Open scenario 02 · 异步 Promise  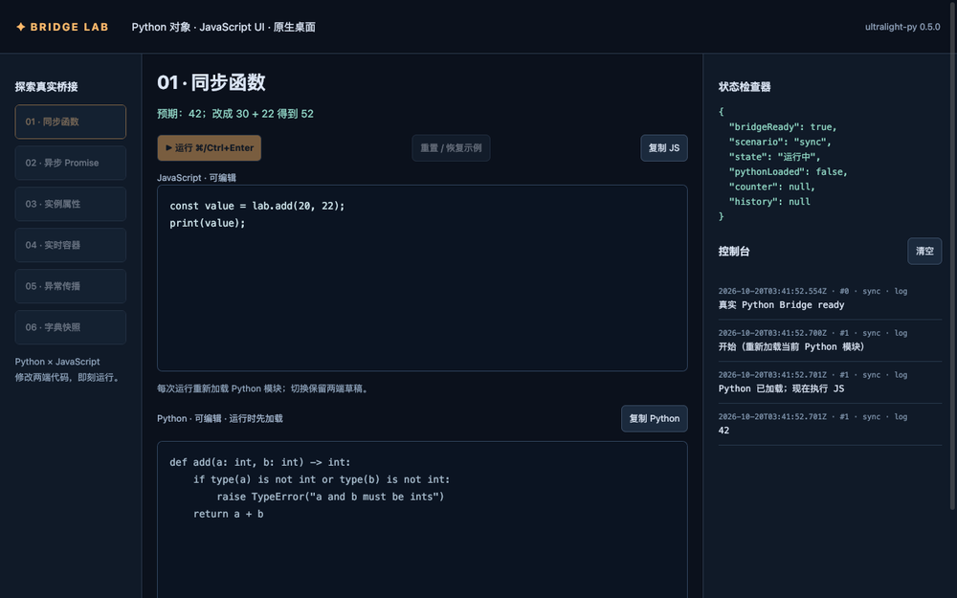70,163
